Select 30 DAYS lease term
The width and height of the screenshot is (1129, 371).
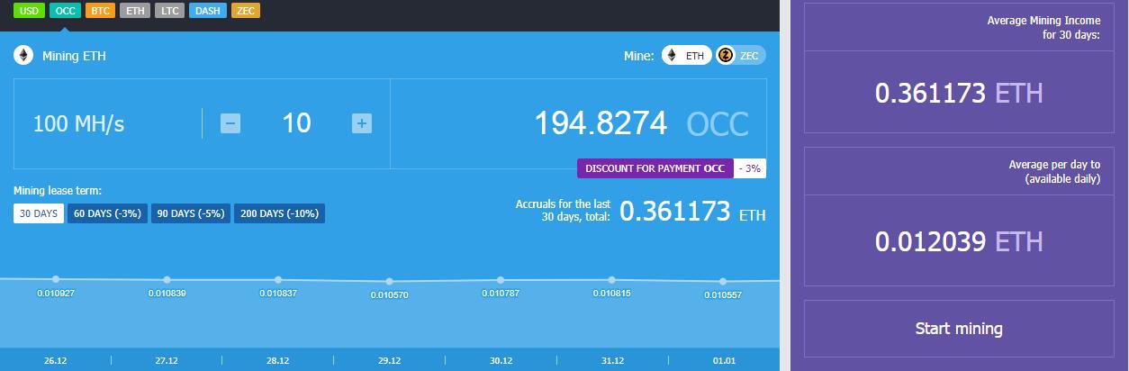[x=39, y=213]
